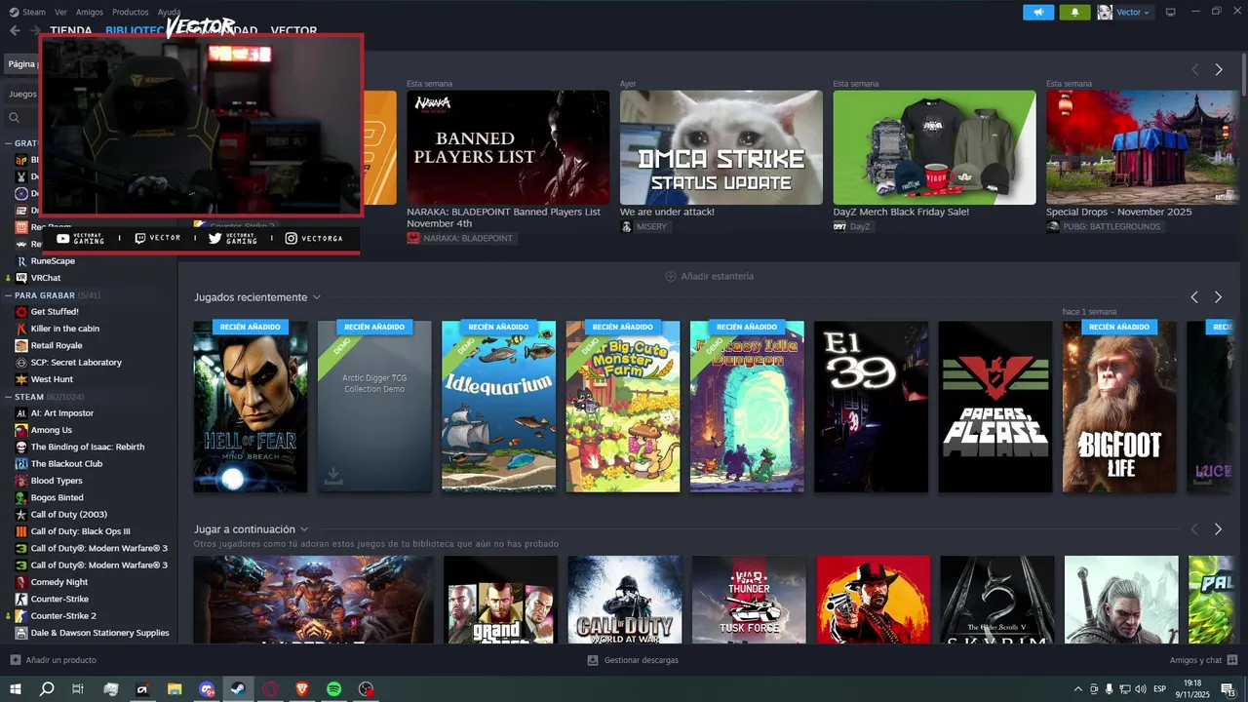Viewport: 1248px width, 702px height.
Task: Select Bigfoot Life game cover
Action: tap(1119, 407)
